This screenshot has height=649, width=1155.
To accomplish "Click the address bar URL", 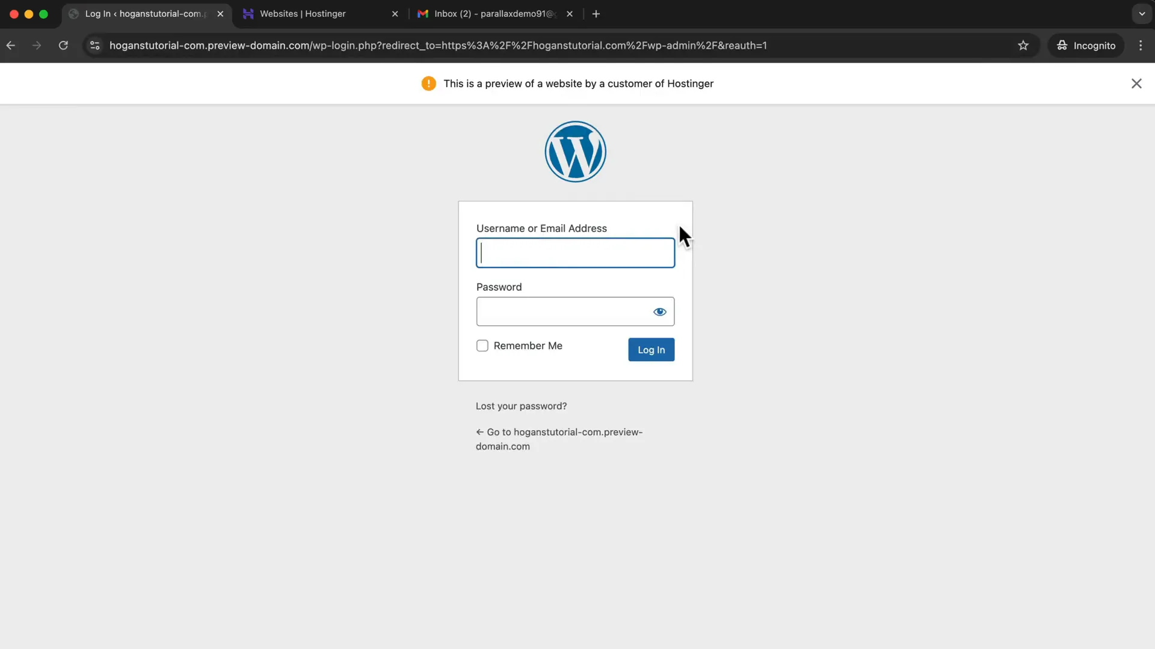I will click(x=438, y=46).
